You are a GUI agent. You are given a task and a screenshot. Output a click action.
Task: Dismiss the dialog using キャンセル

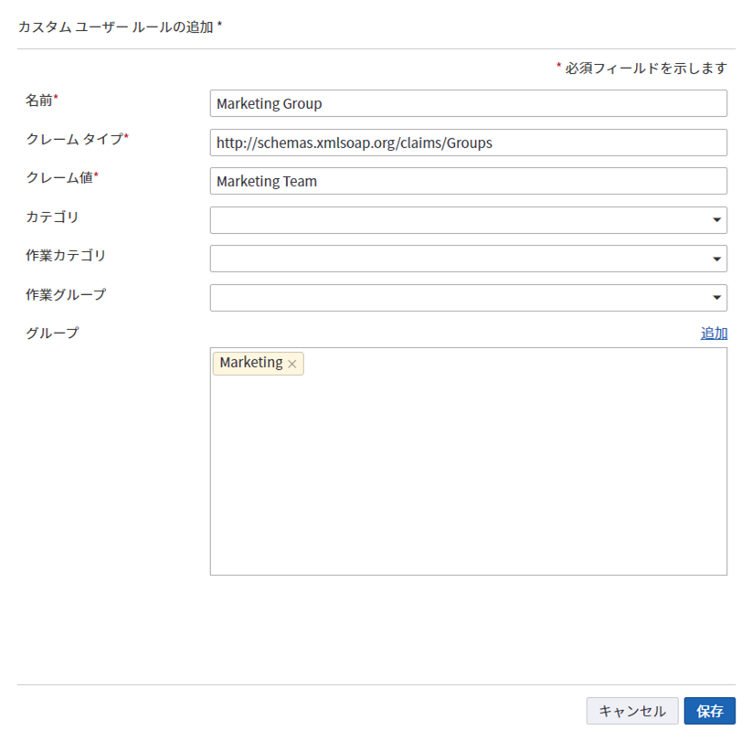click(632, 711)
